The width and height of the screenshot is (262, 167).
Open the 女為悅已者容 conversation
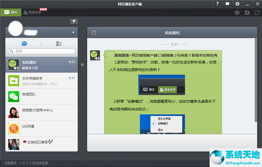[41, 144]
